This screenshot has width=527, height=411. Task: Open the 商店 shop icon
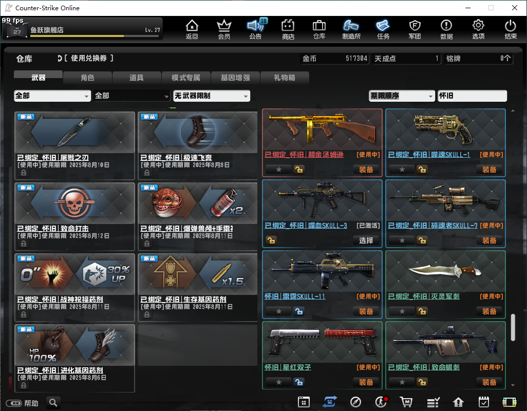pos(288,29)
